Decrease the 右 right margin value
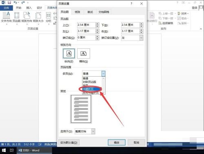This screenshot has height=154, width=204. (x=141, y=32)
